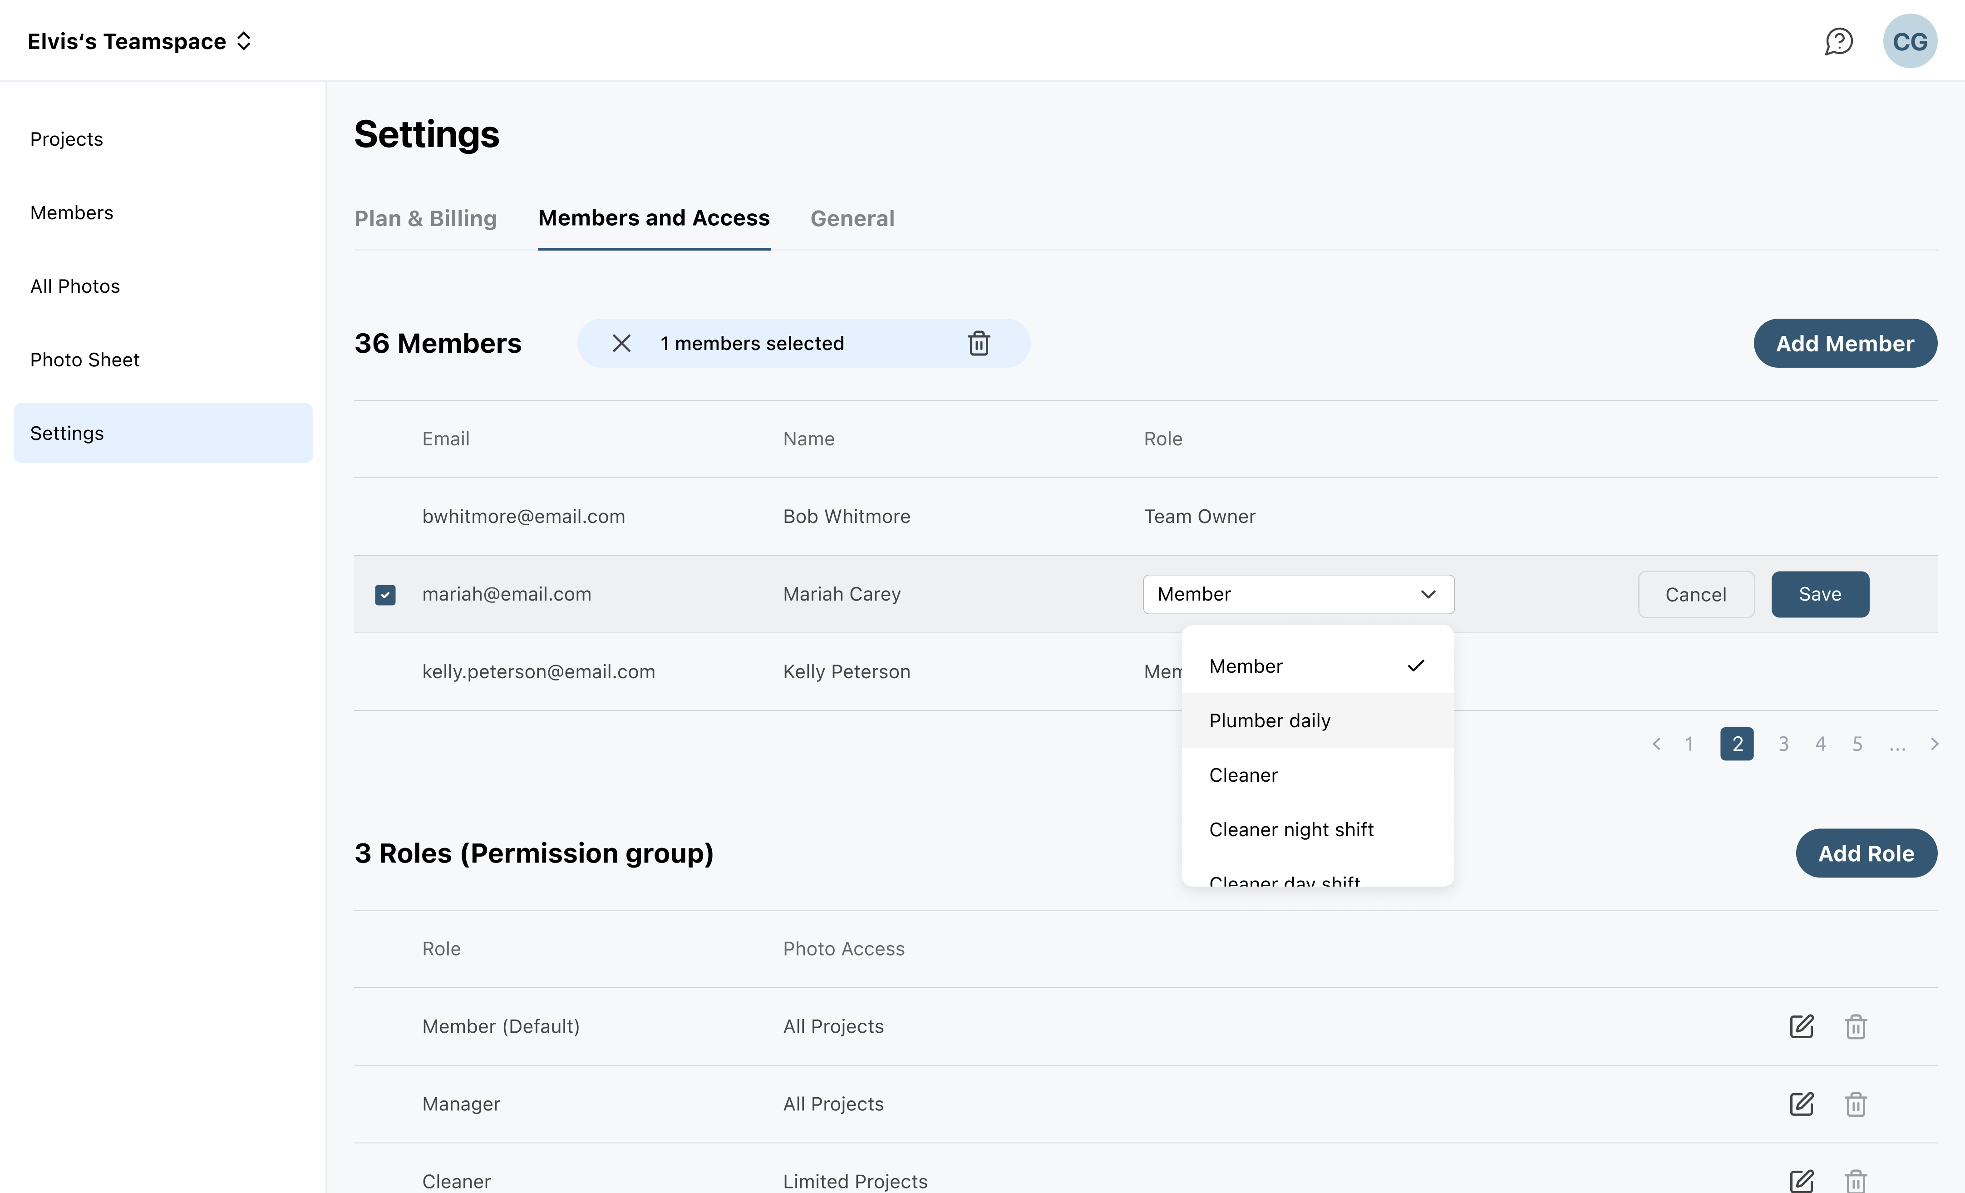The width and height of the screenshot is (1965, 1193).
Task: Go to page 1 of members
Action: coord(1688,744)
